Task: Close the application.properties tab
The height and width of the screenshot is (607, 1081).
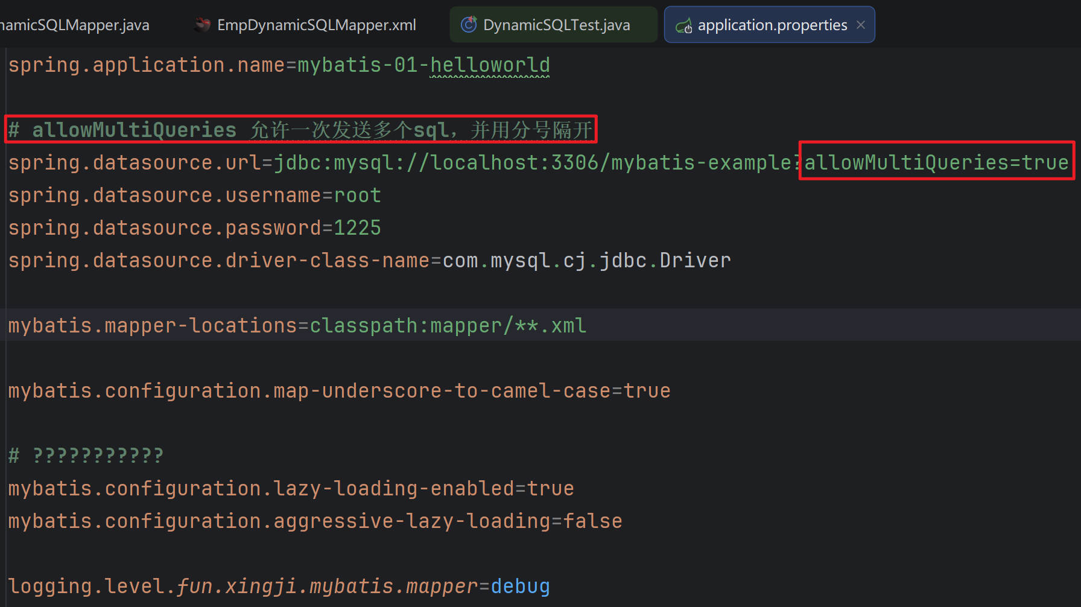Action: click(861, 25)
